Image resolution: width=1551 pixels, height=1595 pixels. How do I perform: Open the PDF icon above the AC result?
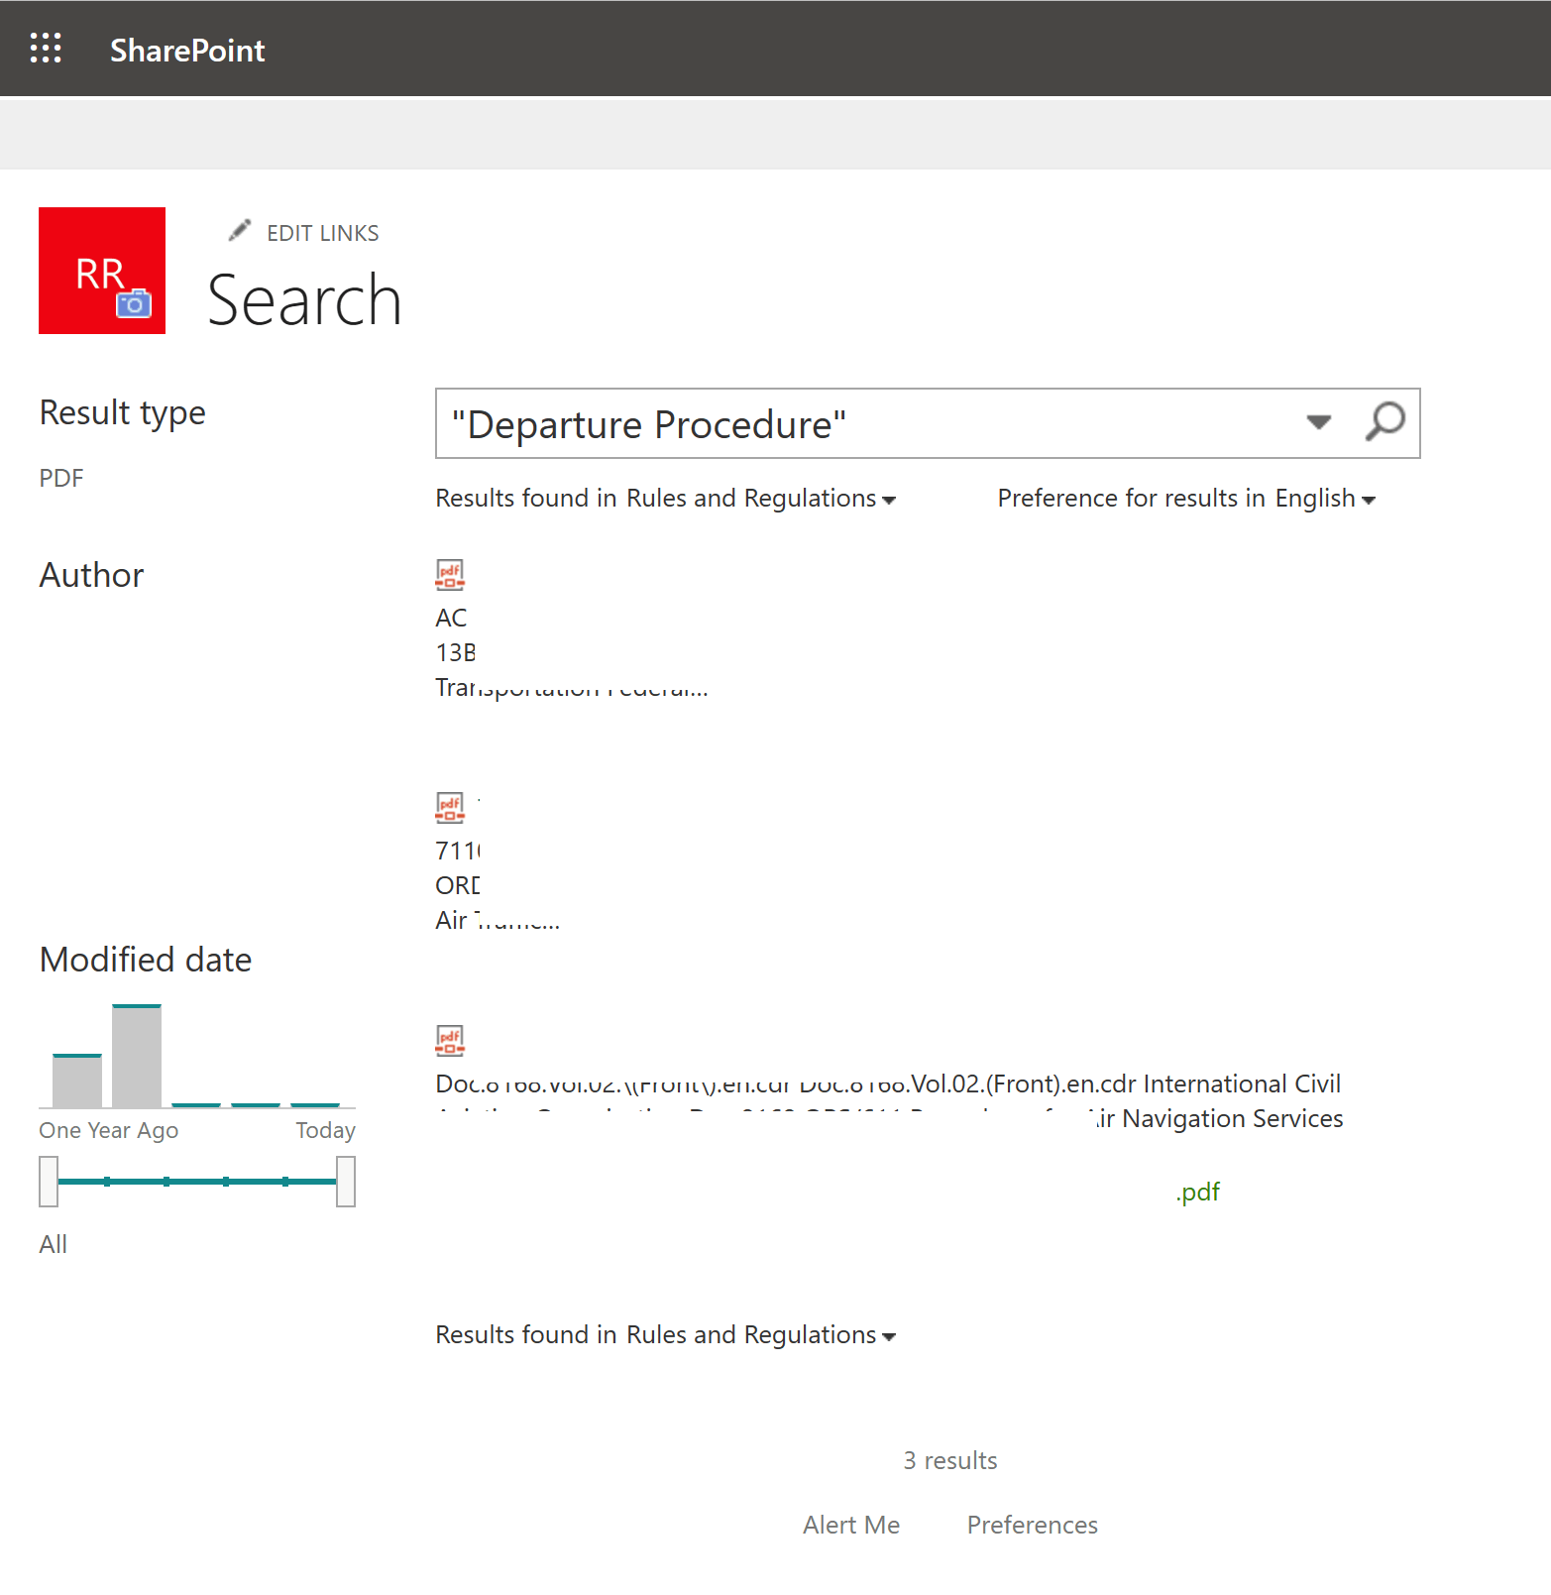450,574
